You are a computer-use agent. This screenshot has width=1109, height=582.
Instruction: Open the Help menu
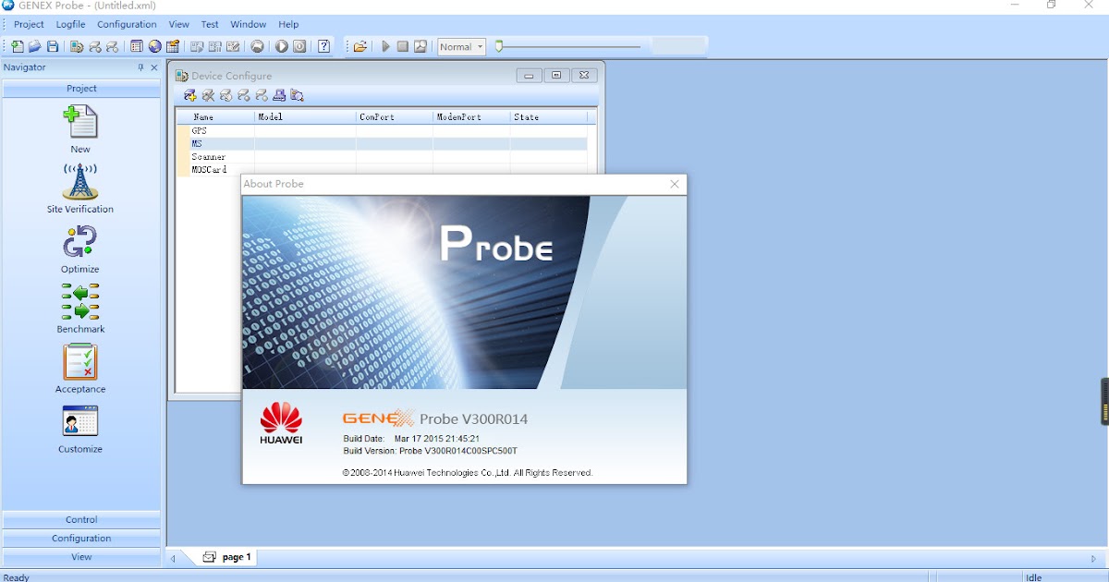[x=288, y=24]
